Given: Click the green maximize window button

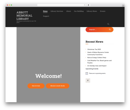Looking at the screenshot, I should click(11, 5).
